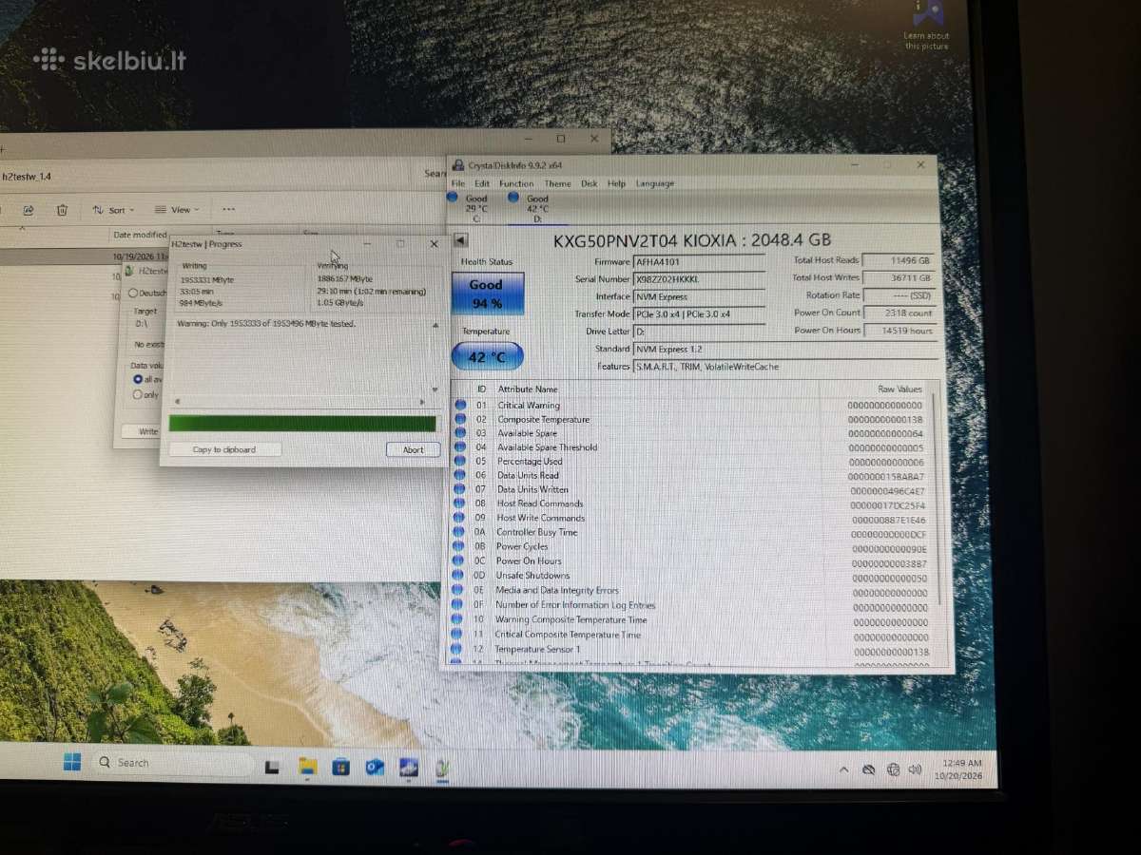Viewport: 1141px width, 855px height.
Task: Select the Host Read Commands attribute row
Action: tap(691, 503)
